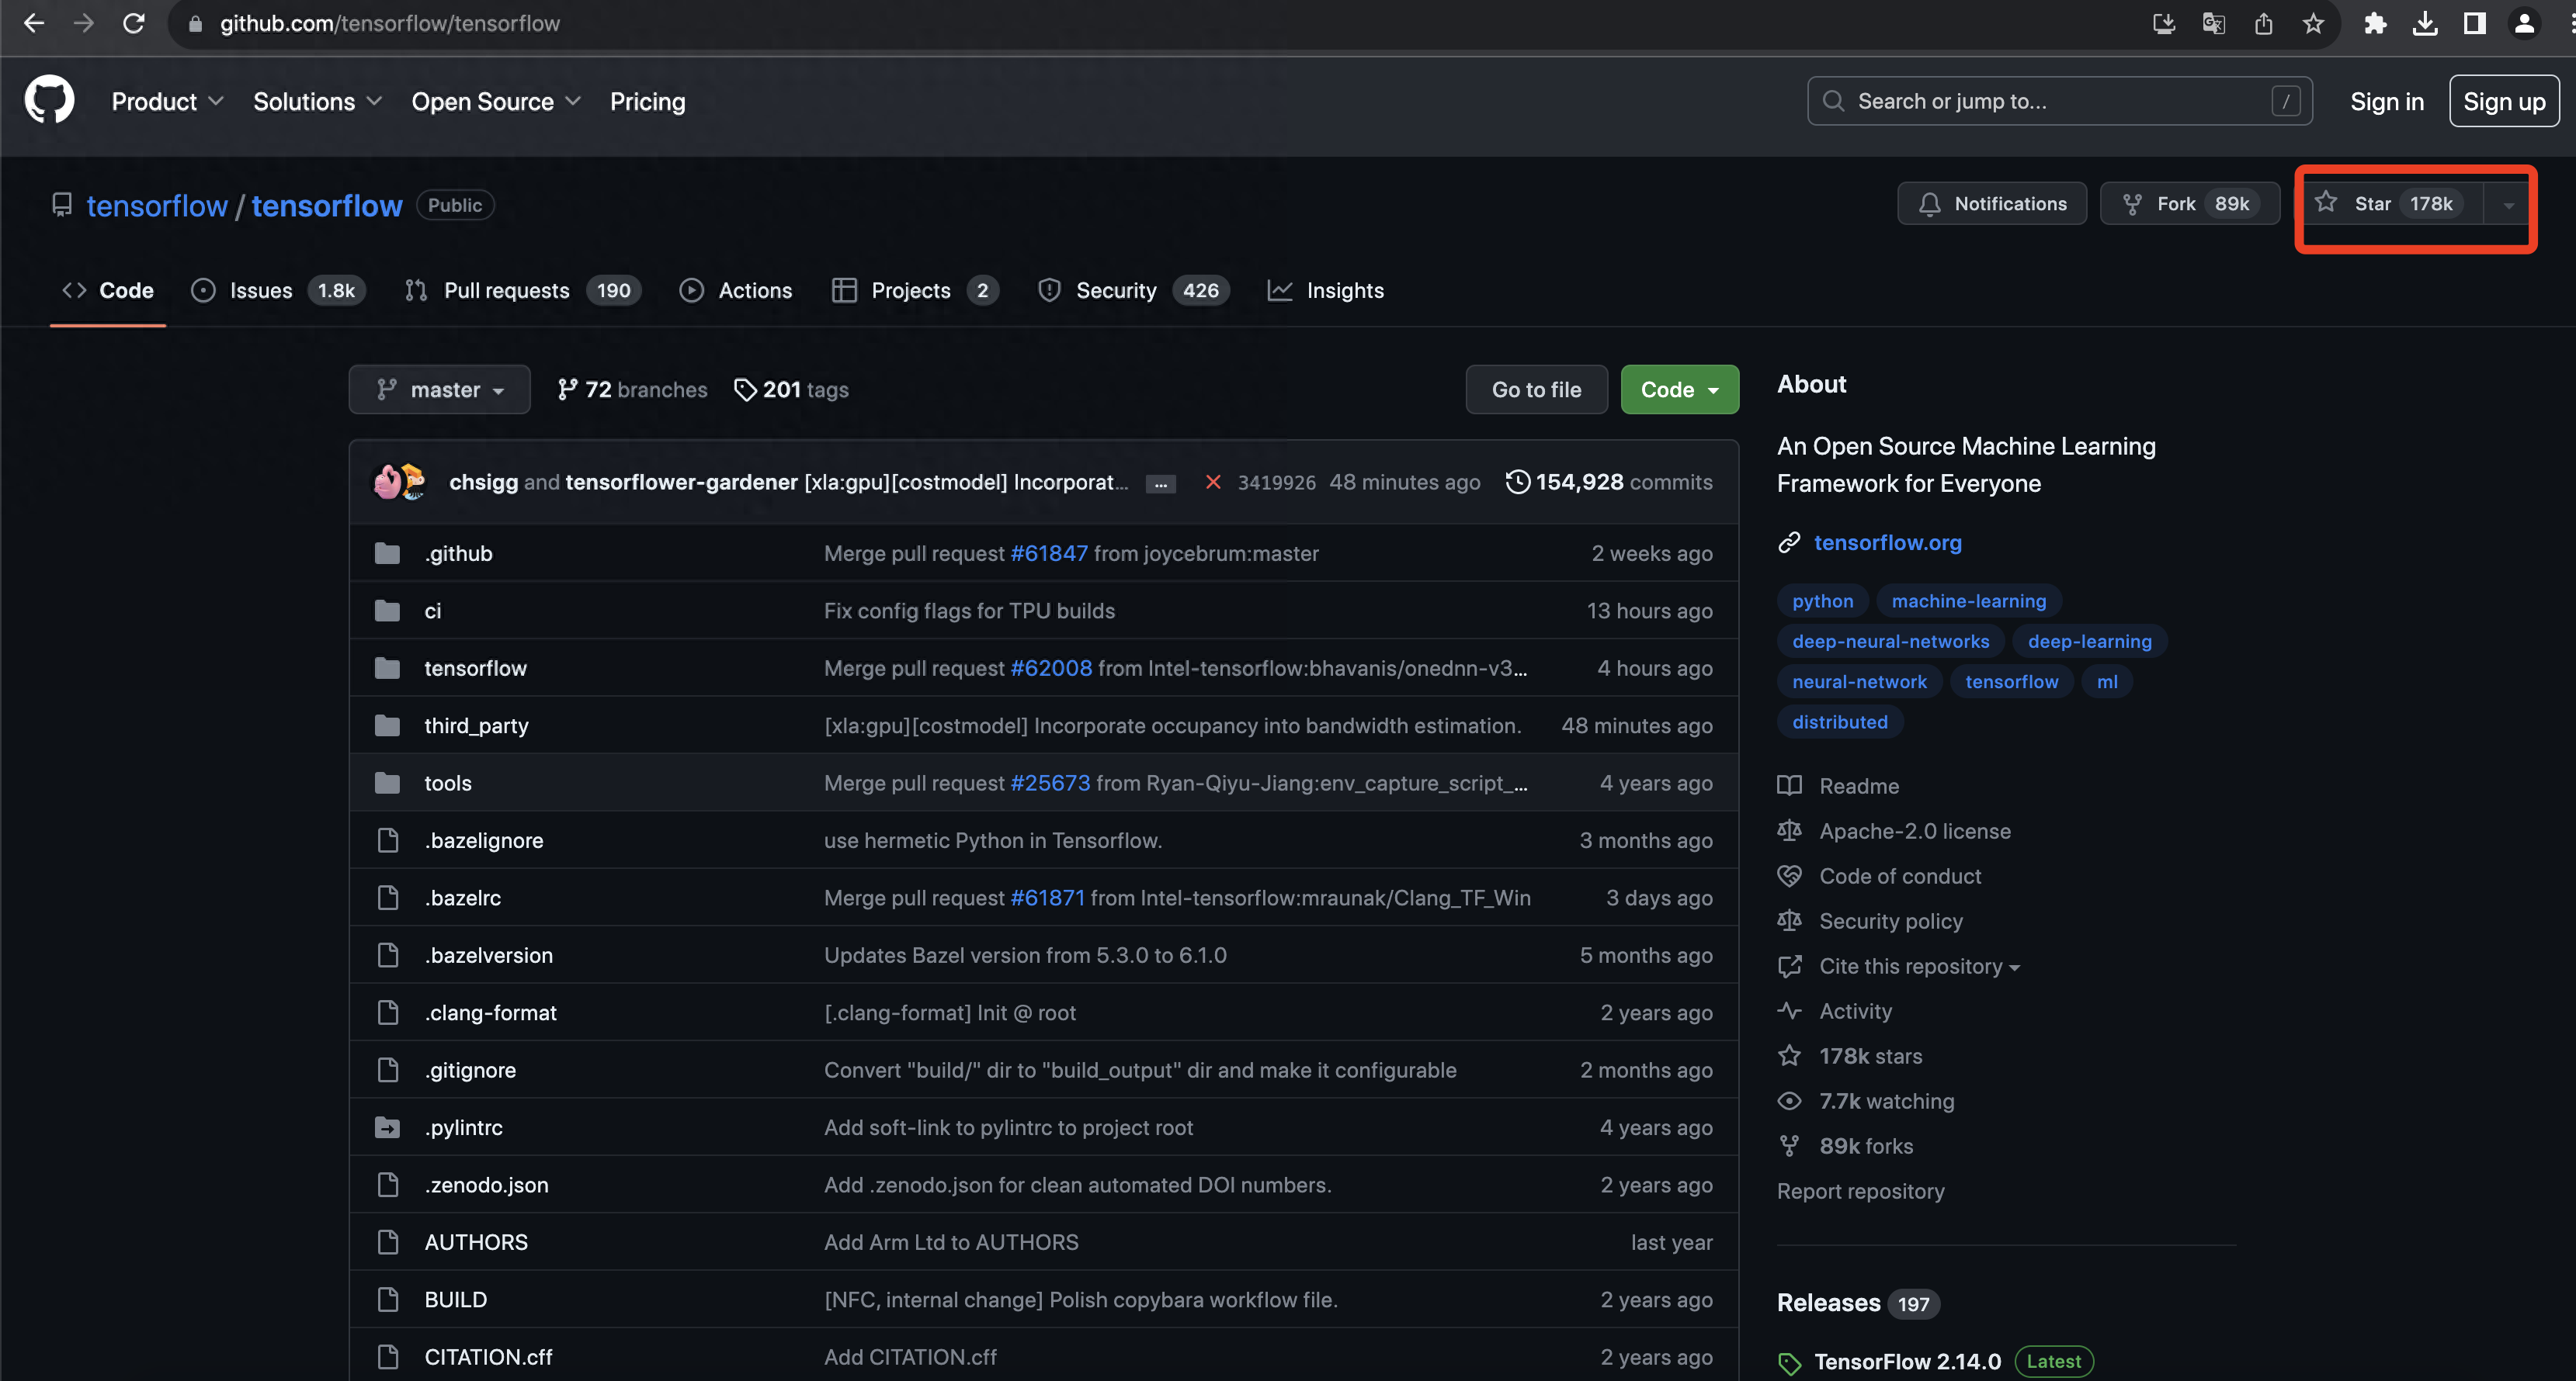
Task: Switch to the Insights tab
Action: point(1325,291)
